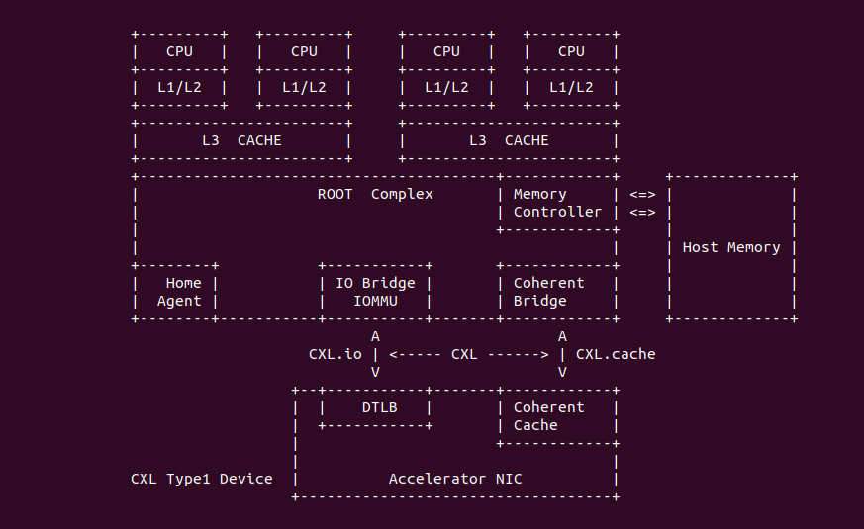This screenshot has width=864, height=529.
Task: Select the Memory Controller box
Action: pyautogui.click(x=557, y=203)
